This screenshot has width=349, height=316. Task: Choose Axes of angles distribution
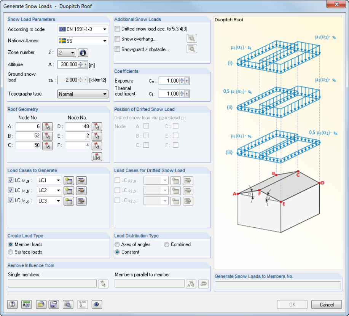(117, 244)
